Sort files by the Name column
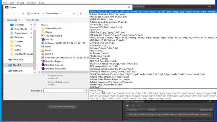Image resolution: width=217 pixels, height=122 pixels. coord(44,25)
